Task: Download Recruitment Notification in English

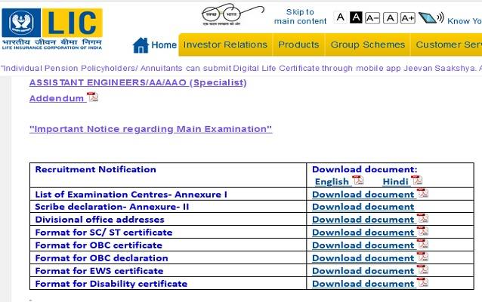Action: pos(332,182)
